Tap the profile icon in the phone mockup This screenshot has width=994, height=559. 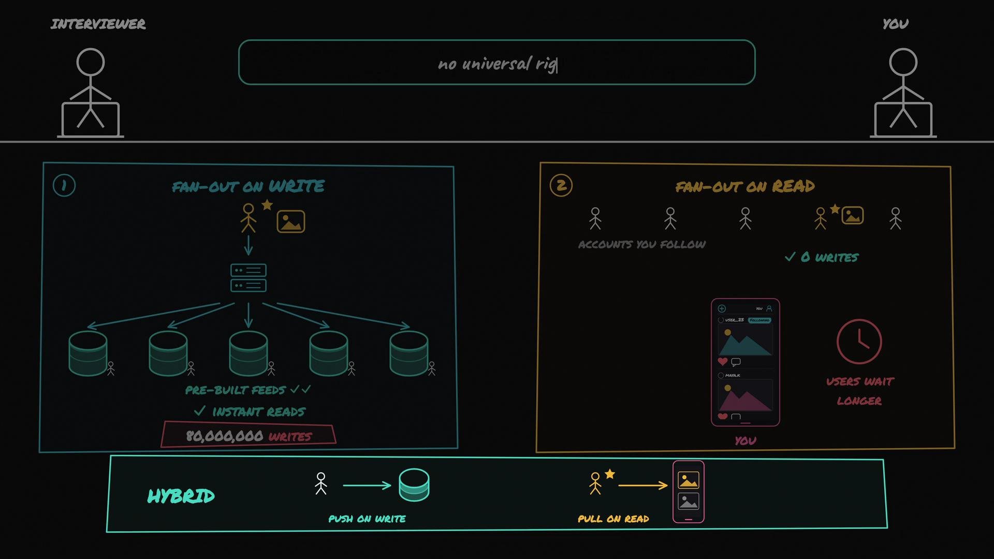tap(769, 308)
